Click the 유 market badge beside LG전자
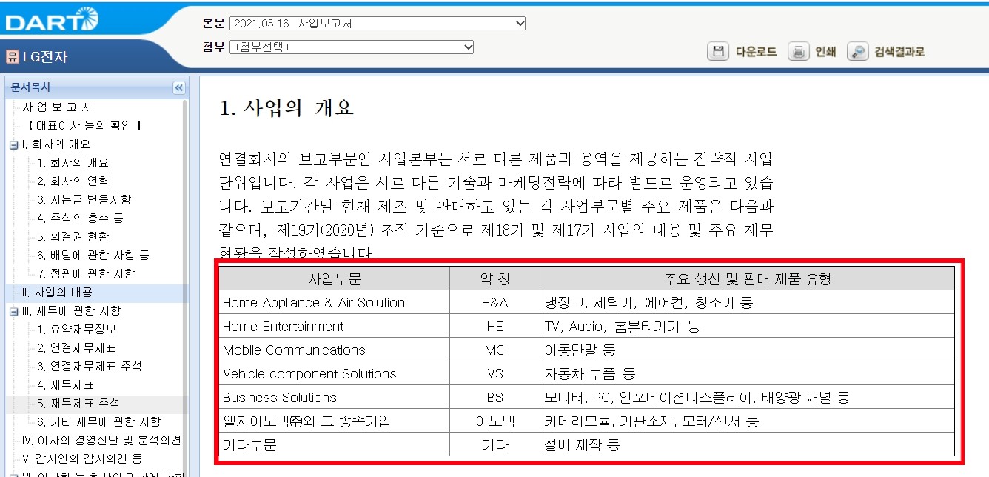Viewport: 989px width, 477px height. pos(11,56)
